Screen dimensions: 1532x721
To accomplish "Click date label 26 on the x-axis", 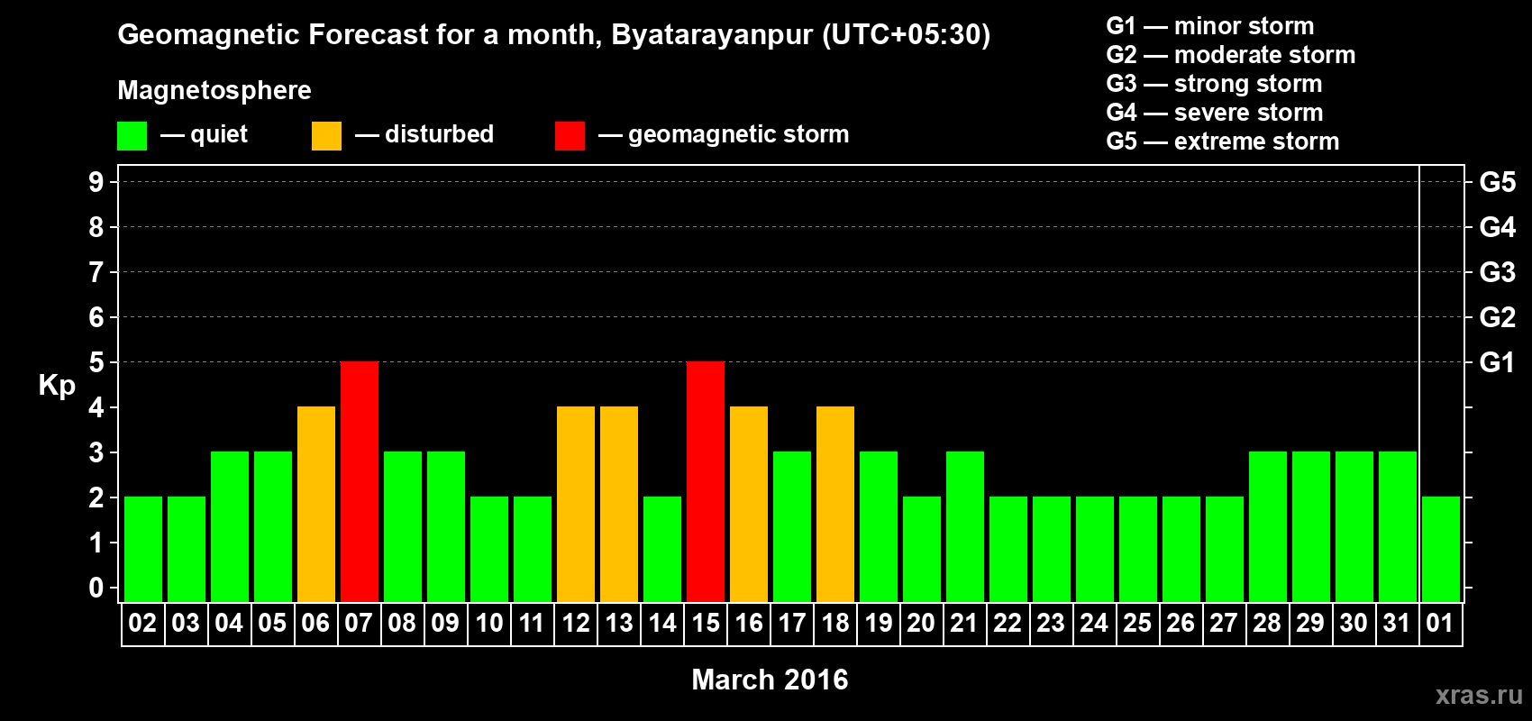I will tap(1181, 624).
